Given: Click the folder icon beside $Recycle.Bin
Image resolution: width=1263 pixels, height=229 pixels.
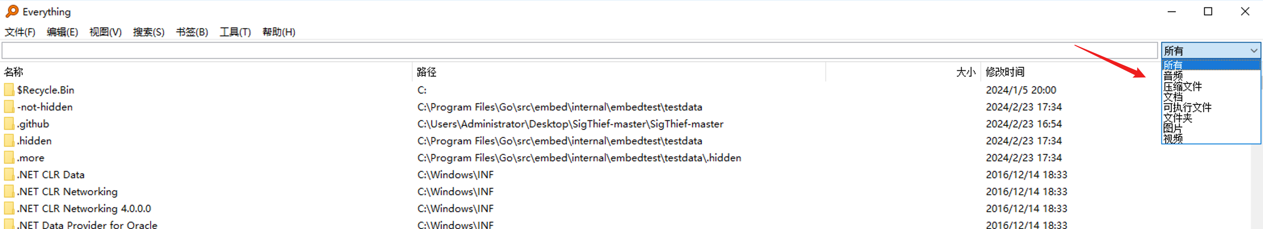Looking at the screenshot, I should point(9,90).
